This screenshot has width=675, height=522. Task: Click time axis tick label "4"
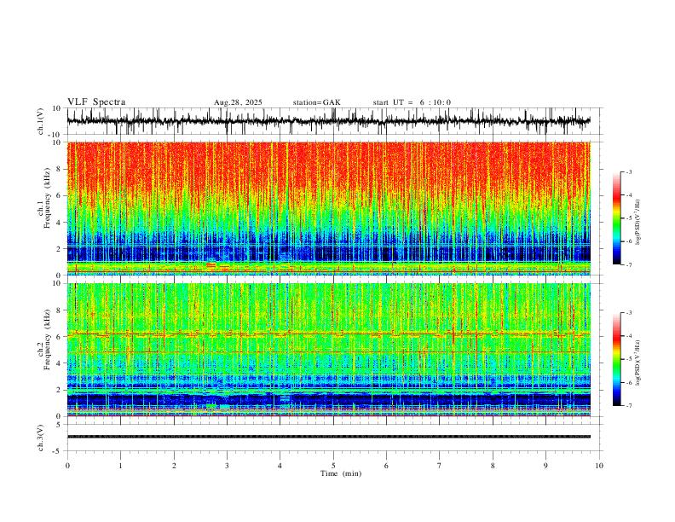pyautogui.click(x=280, y=466)
